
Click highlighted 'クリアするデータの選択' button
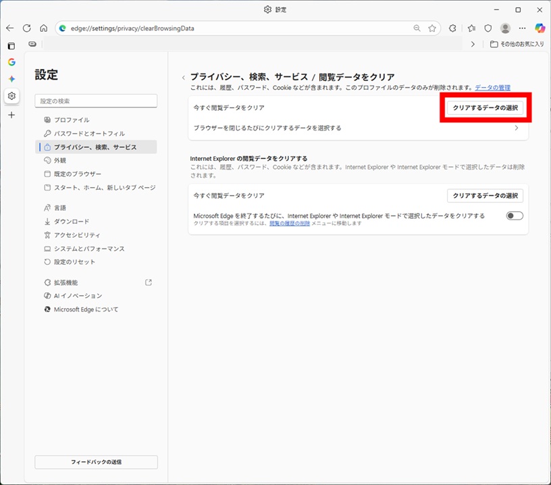485,108
